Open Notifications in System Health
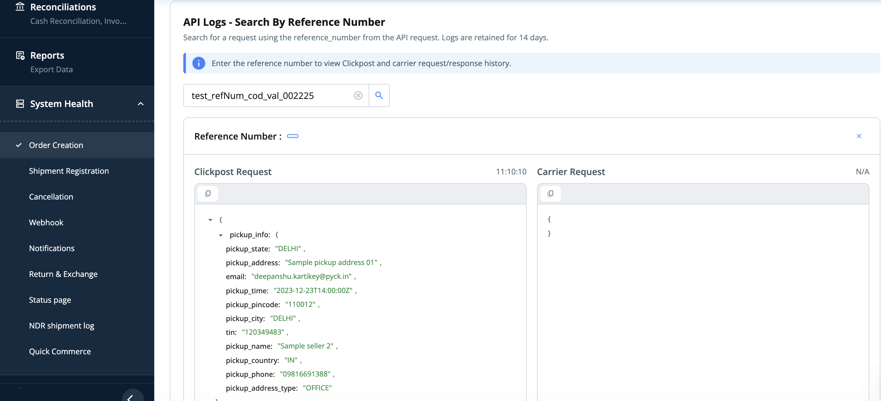The width and height of the screenshot is (881, 401). tap(52, 248)
